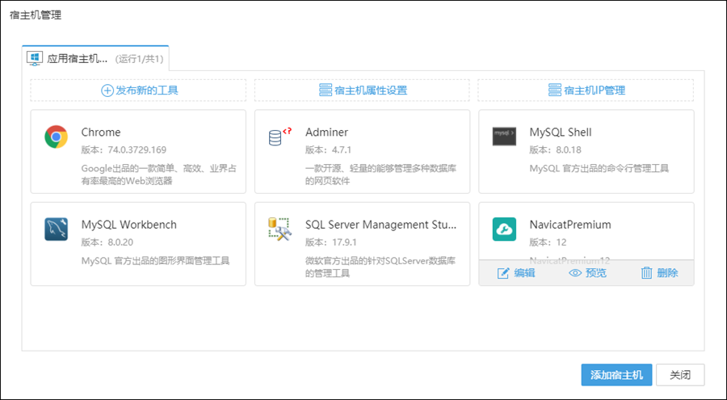Viewport: 727px width, 400px height.
Task: Click the plus icon for 发布新的工具
Action: coord(107,91)
